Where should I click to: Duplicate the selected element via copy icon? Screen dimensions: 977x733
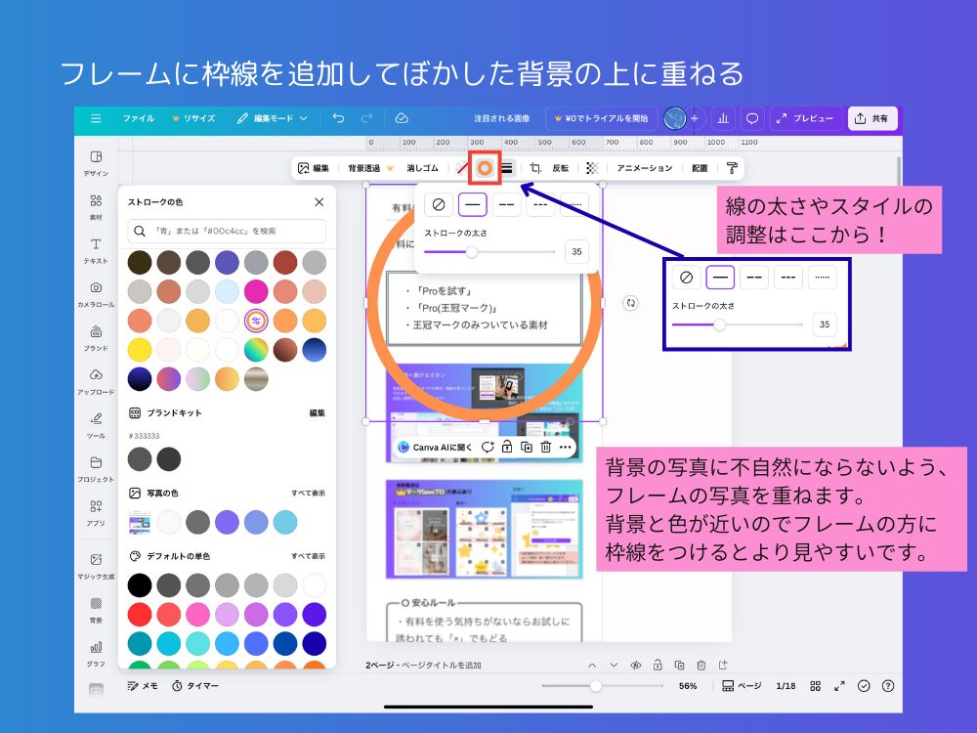[x=528, y=447]
